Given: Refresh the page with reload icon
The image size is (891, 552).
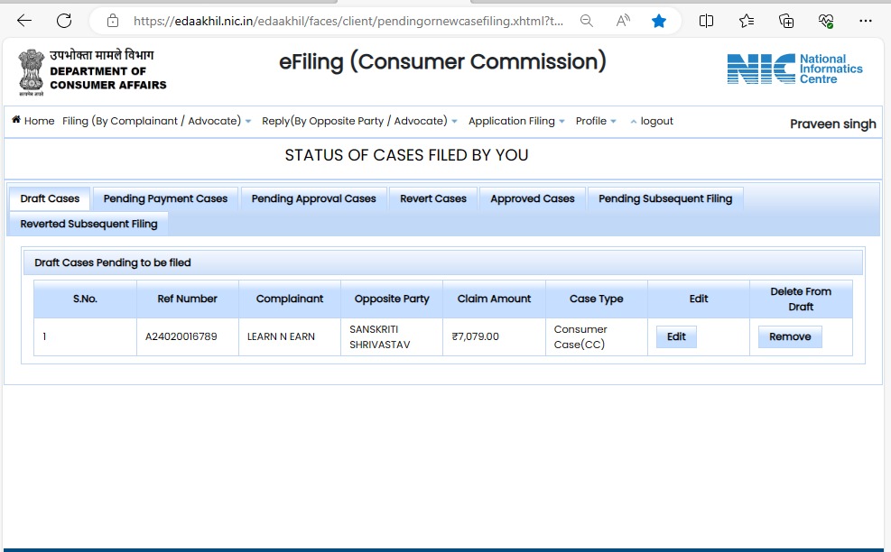Looking at the screenshot, I should pyautogui.click(x=63, y=21).
